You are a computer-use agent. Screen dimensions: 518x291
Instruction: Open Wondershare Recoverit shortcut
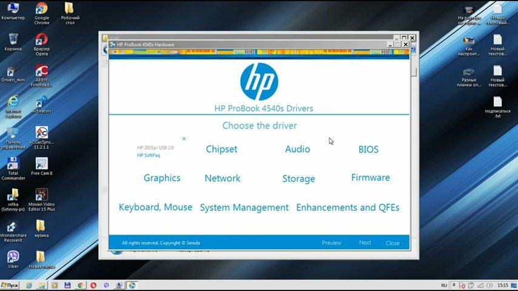[13, 231]
